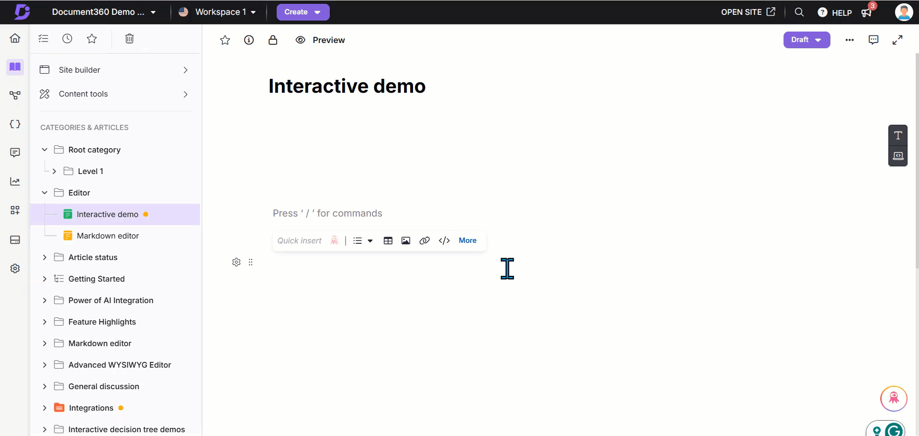Collapse the Root category tree
The image size is (919, 436).
(44, 150)
